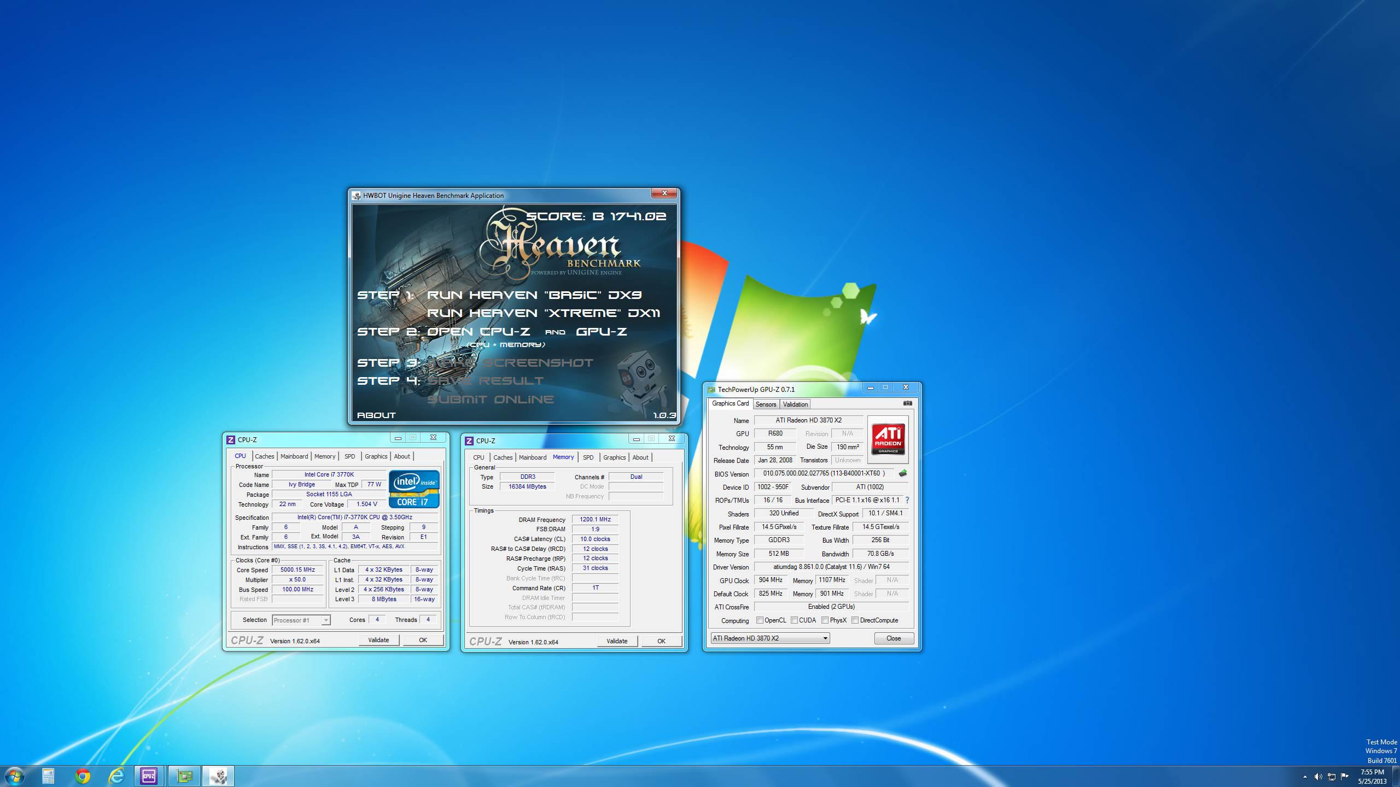1400x787 pixels.
Task: Click About in the Heaven window
Action: pos(376,415)
